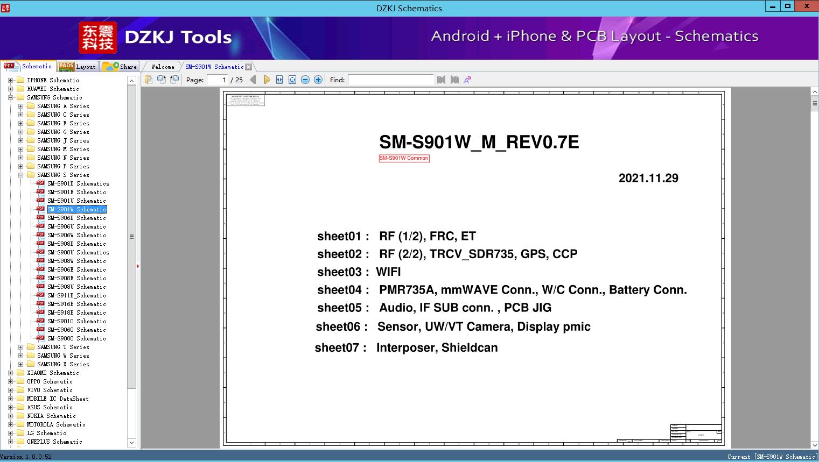
Task: Click the tree panel scrollbar thumb
Action: 131,237
